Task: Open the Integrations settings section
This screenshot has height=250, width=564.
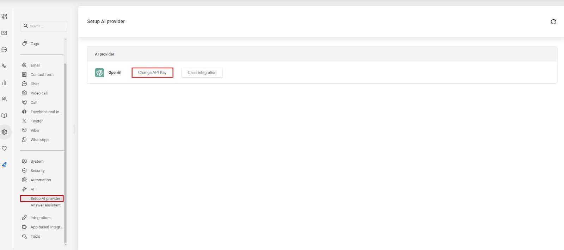Action: pyautogui.click(x=42, y=218)
